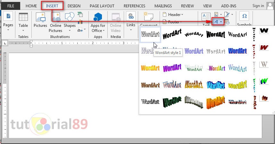The width and height of the screenshot is (275, 144).
Task: Switch to the HOME tab
Action: [31, 6]
